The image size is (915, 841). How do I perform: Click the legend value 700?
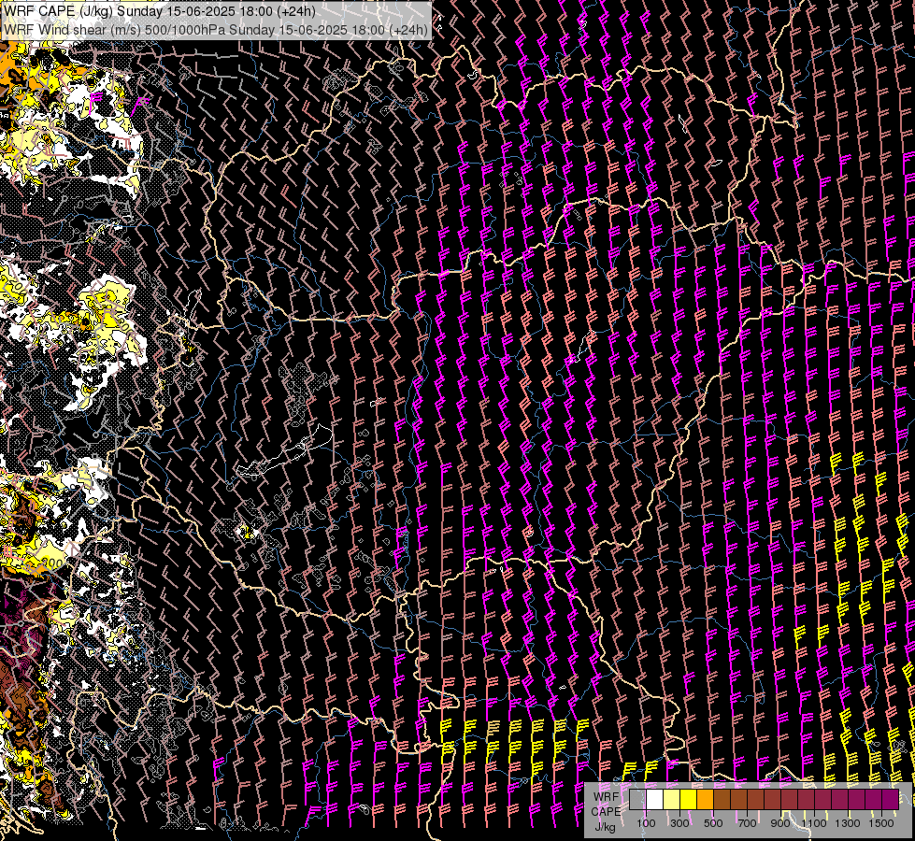pyautogui.click(x=747, y=823)
